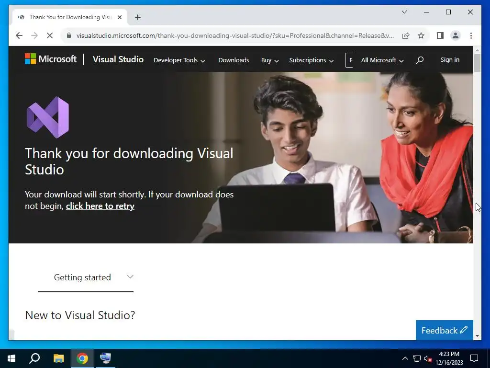Viewport: 490px width, 368px height.
Task: Open Windows taskbar search
Action: pyautogui.click(x=34, y=358)
